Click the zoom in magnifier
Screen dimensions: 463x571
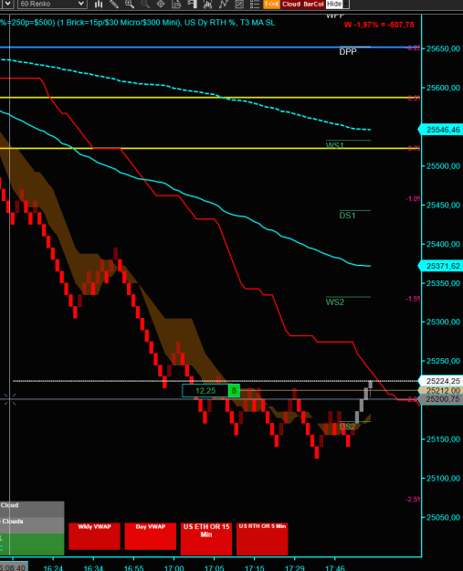pos(130,4)
